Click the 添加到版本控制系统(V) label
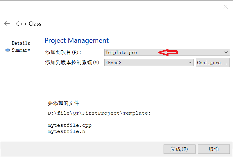 [x=74, y=63]
